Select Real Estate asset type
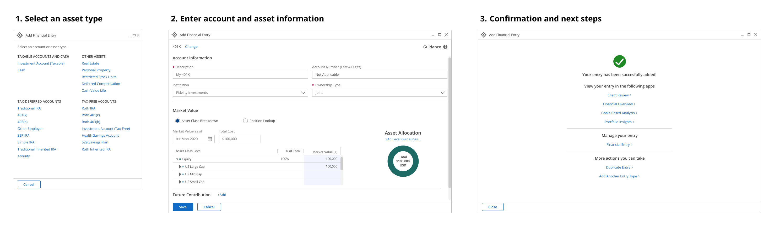The height and width of the screenshot is (226, 774). tap(90, 63)
